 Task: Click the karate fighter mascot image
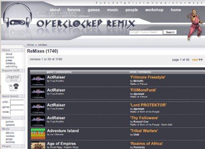pos(195,24)
